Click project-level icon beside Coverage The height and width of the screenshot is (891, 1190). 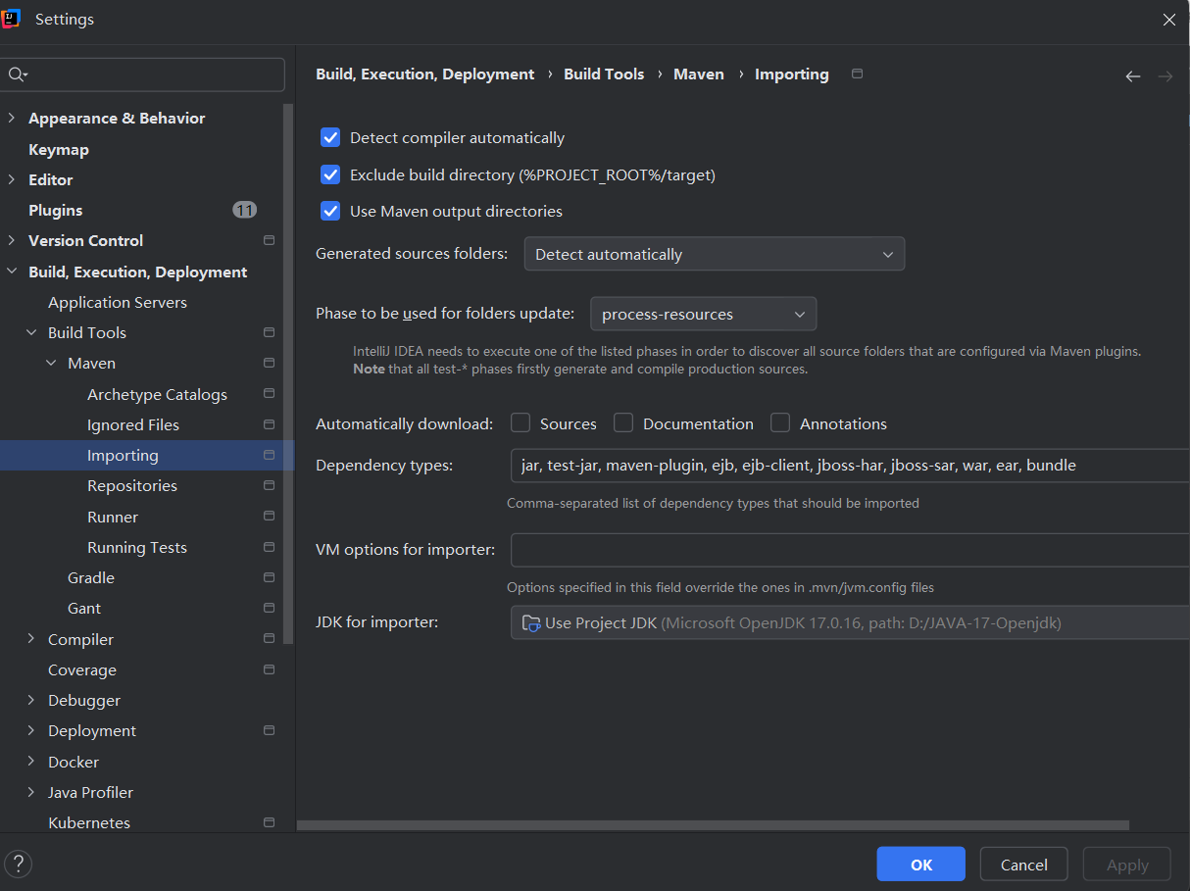click(269, 669)
